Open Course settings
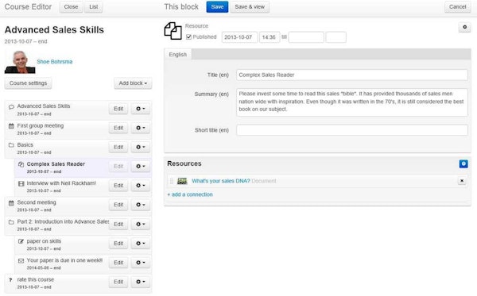Screen dimensions: 477x296 (x=28, y=83)
